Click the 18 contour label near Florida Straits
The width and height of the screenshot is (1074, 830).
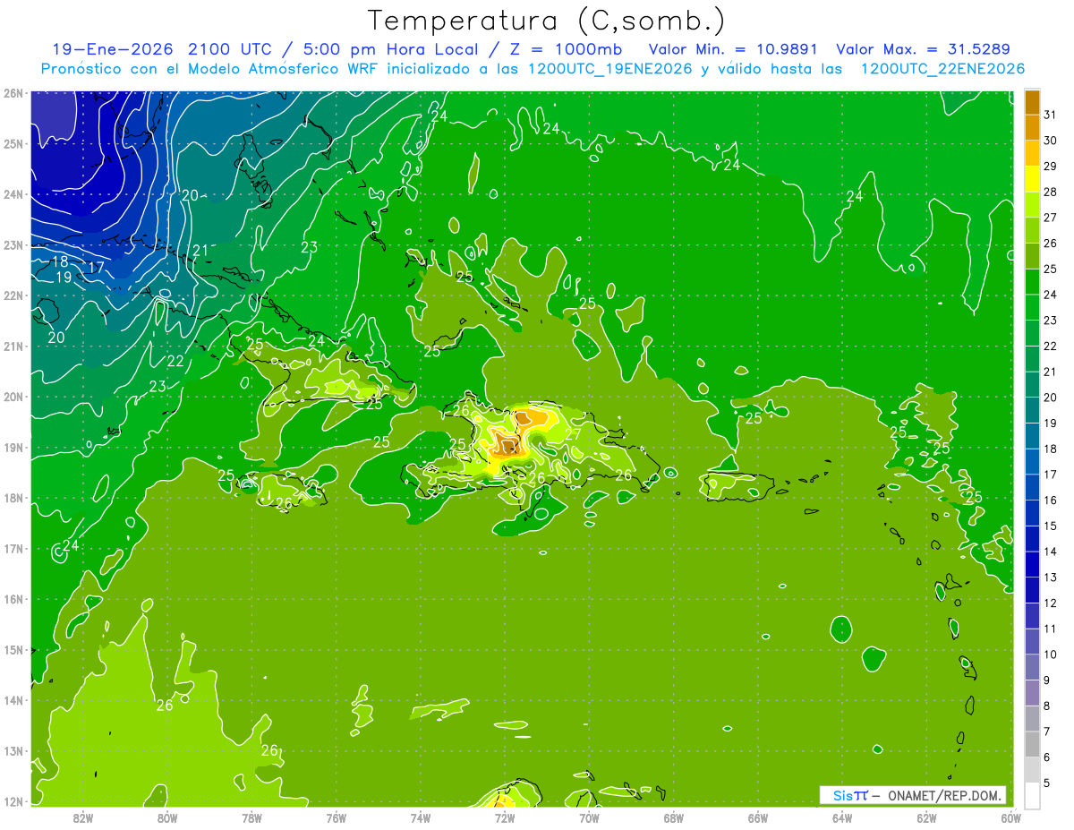(x=60, y=262)
